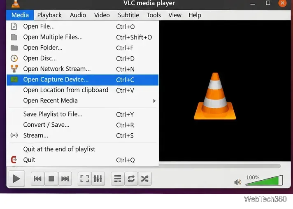Open the Help menu
Image resolution: width=293 pixels, height=209 pixels.
point(195,15)
